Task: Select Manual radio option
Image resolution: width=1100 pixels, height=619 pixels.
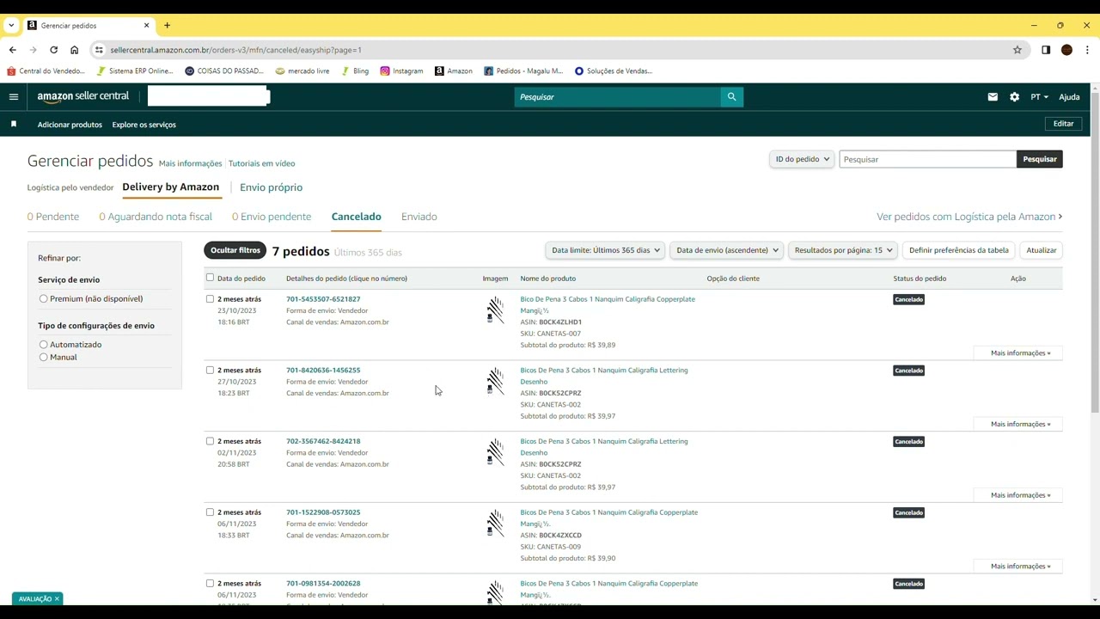Action: click(43, 357)
